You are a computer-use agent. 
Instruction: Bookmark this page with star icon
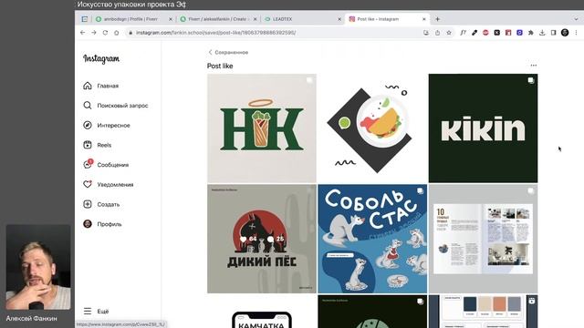click(449, 33)
